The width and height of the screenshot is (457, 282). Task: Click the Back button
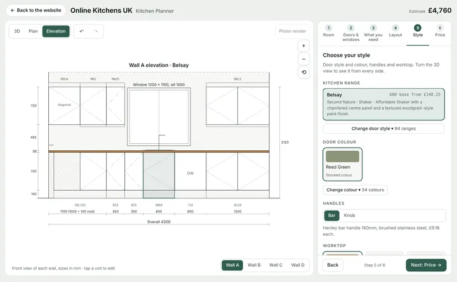pos(333,265)
